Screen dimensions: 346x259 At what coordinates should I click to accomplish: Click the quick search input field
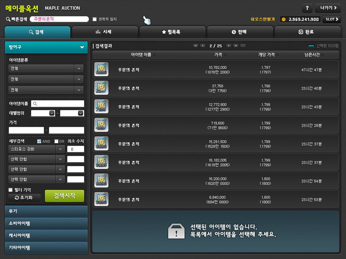point(59,19)
